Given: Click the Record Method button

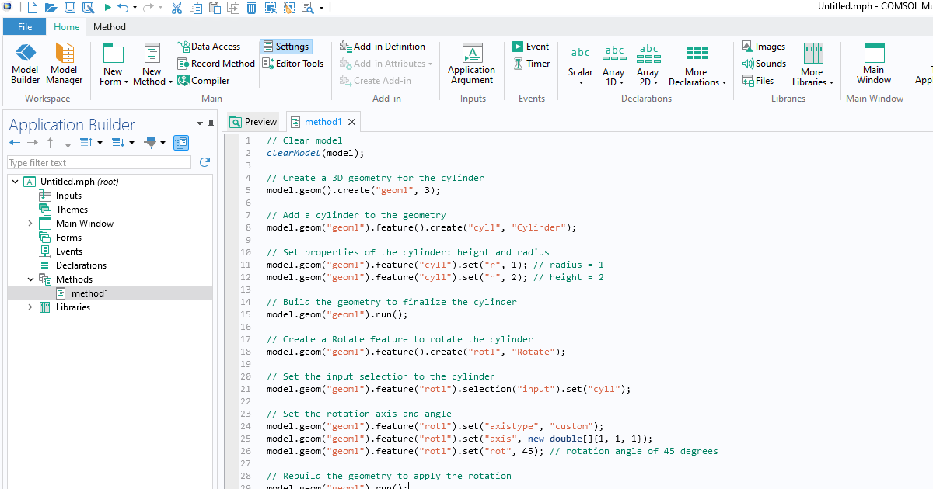Looking at the screenshot, I should (216, 64).
